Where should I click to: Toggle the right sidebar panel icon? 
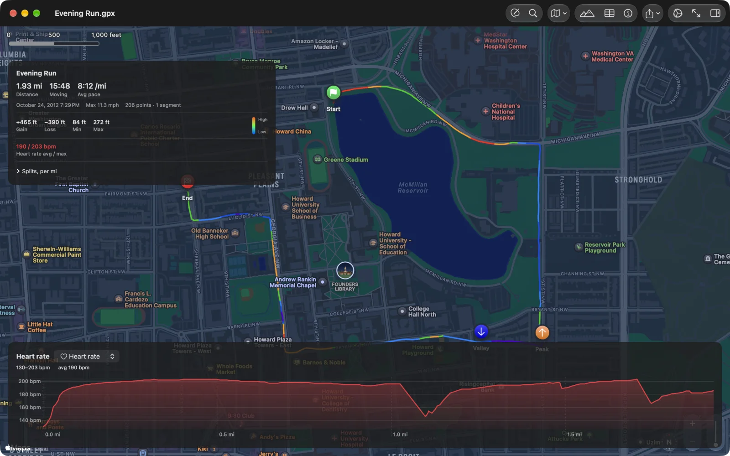(715, 13)
